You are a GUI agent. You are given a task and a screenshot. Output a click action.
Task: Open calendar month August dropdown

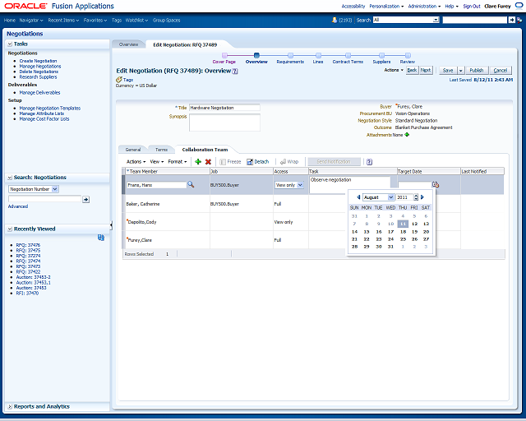pos(391,197)
